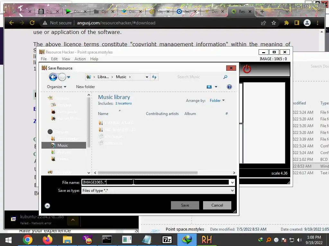Select Music in the navigation pane
Viewport: 329px width, 246px height.
[64, 145]
